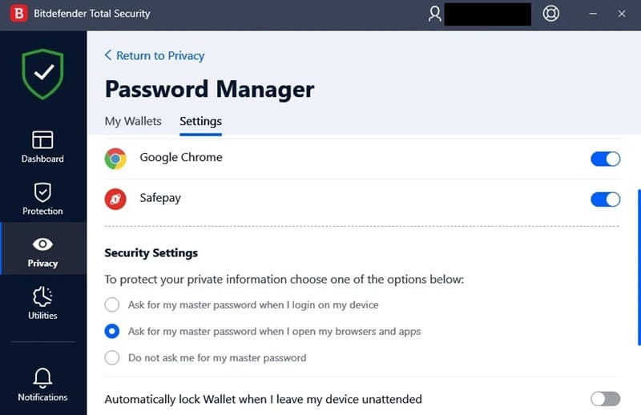Switch to the My Wallets tab
Screen dimensions: 641x415
tap(133, 122)
